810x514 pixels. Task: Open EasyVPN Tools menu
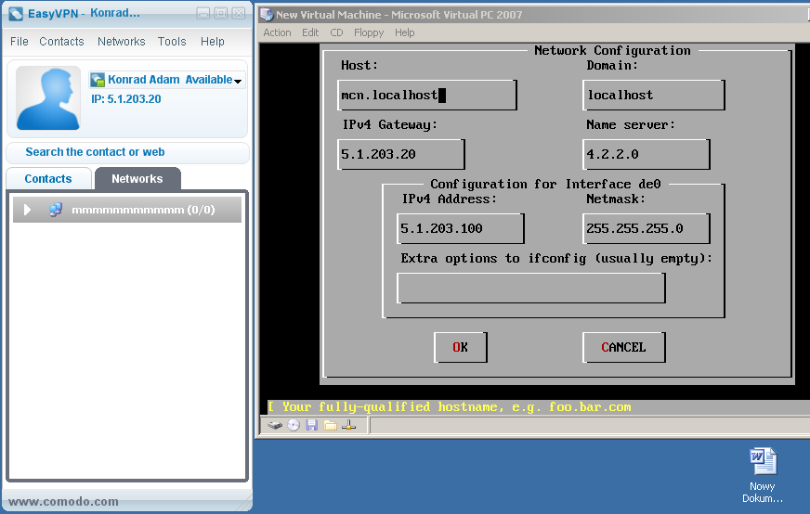pyautogui.click(x=172, y=41)
